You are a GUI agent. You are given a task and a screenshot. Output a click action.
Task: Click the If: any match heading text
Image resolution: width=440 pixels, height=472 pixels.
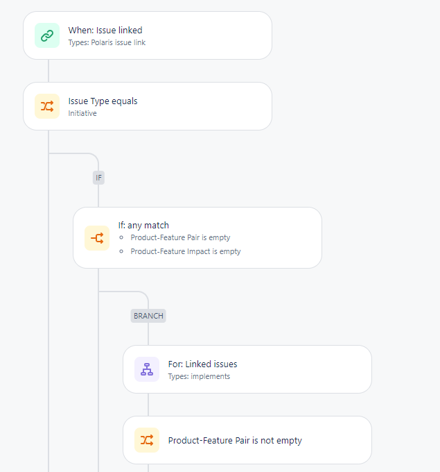pos(143,225)
